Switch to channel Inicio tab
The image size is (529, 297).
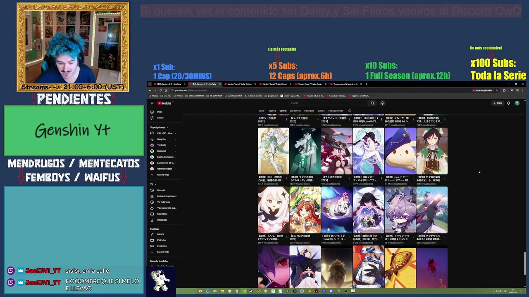pos(261,111)
